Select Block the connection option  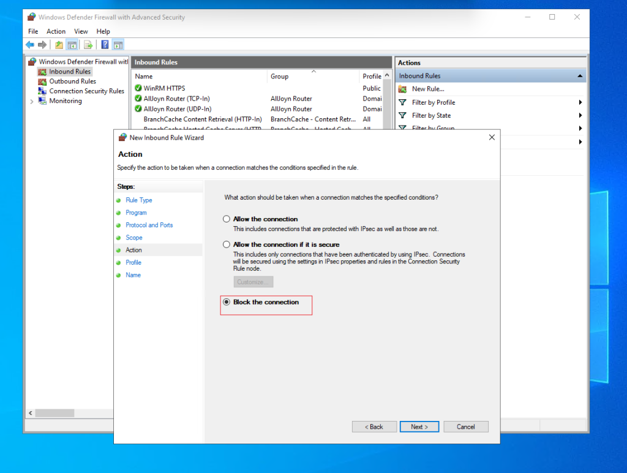click(x=227, y=301)
